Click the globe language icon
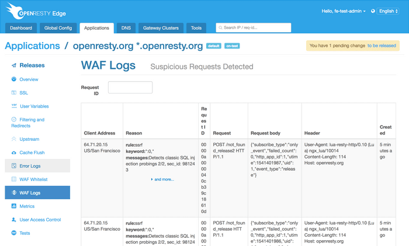Screen dimensions: 409x246 tap(373, 11)
